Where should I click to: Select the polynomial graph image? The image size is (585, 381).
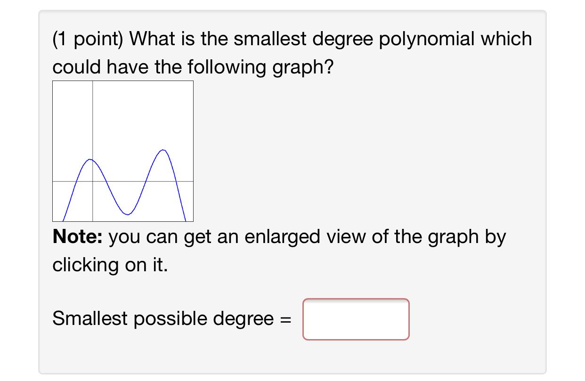[x=122, y=151]
